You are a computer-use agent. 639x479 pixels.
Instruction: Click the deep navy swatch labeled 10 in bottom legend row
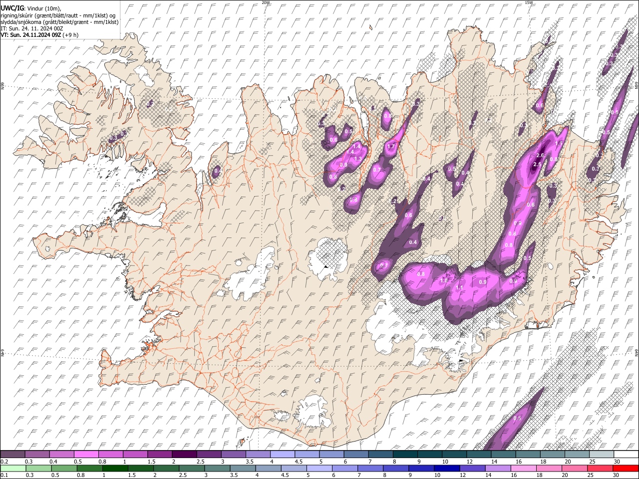[x=446, y=468]
